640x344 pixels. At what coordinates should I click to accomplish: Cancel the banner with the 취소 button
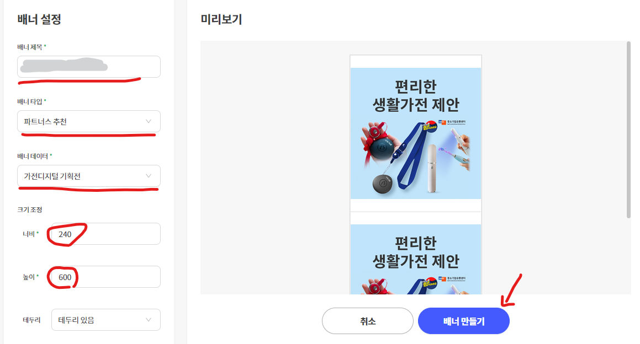coord(367,320)
